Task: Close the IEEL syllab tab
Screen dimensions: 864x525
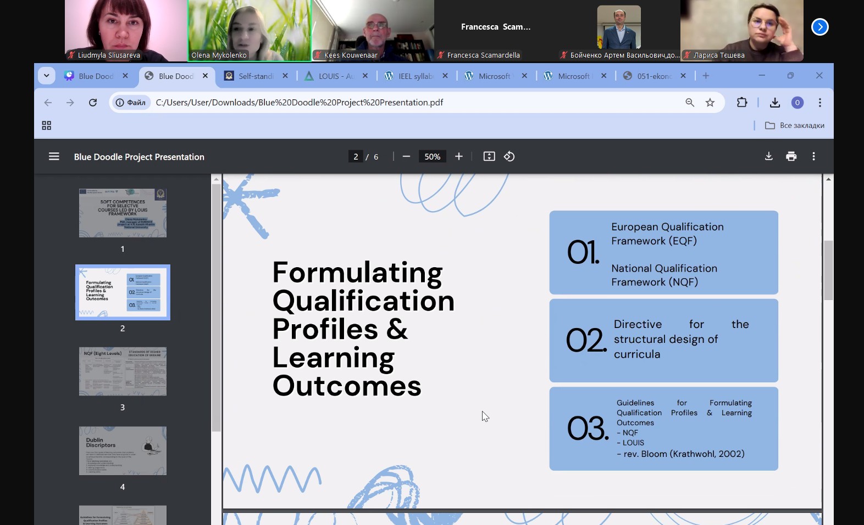Action: (x=445, y=76)
